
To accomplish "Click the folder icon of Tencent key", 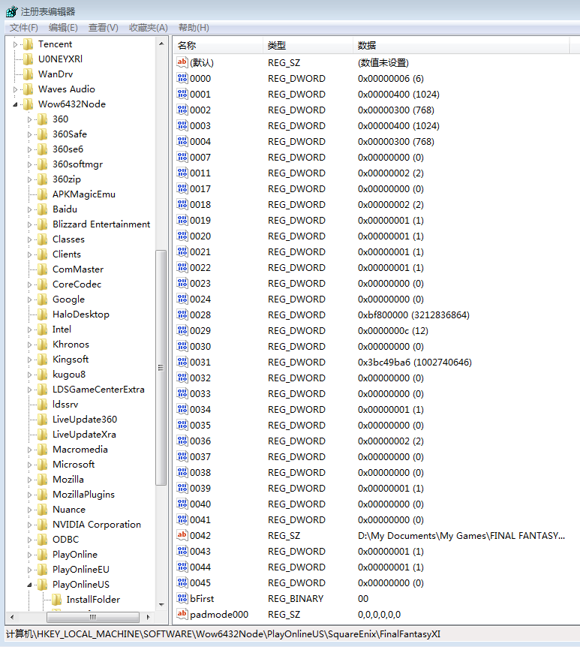I will (28, 44).
